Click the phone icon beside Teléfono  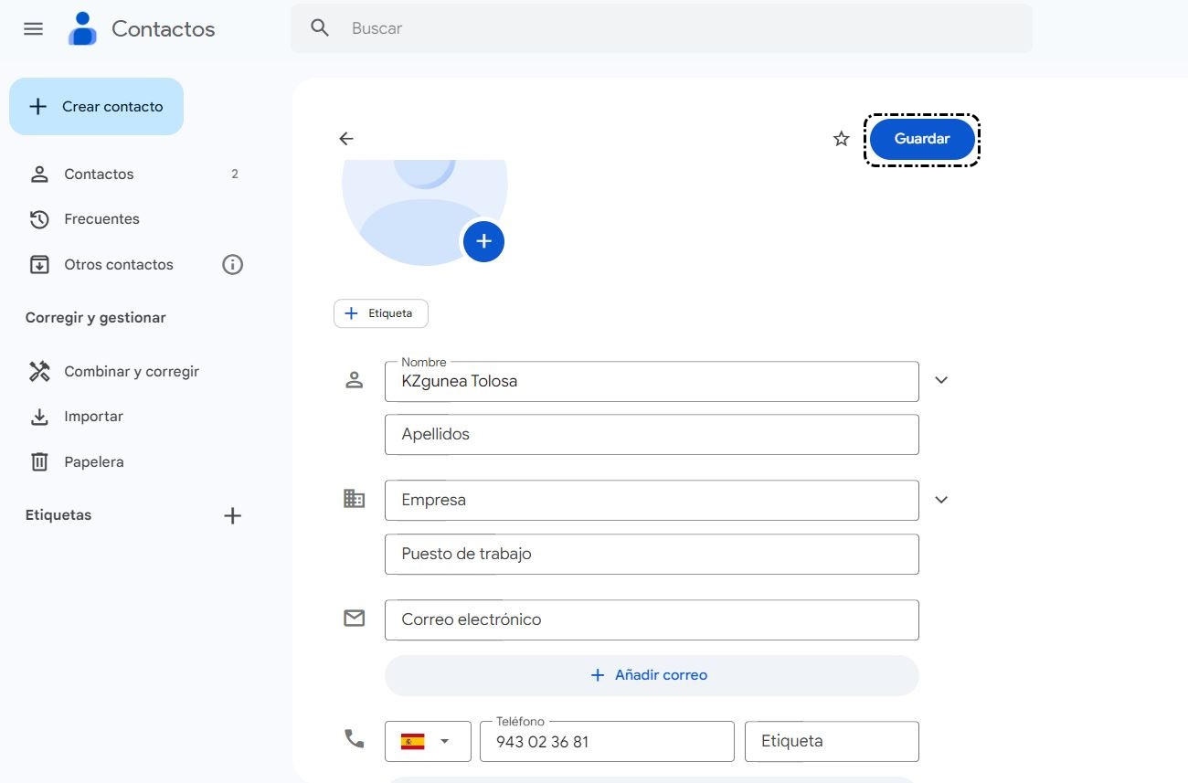[355, 738]
